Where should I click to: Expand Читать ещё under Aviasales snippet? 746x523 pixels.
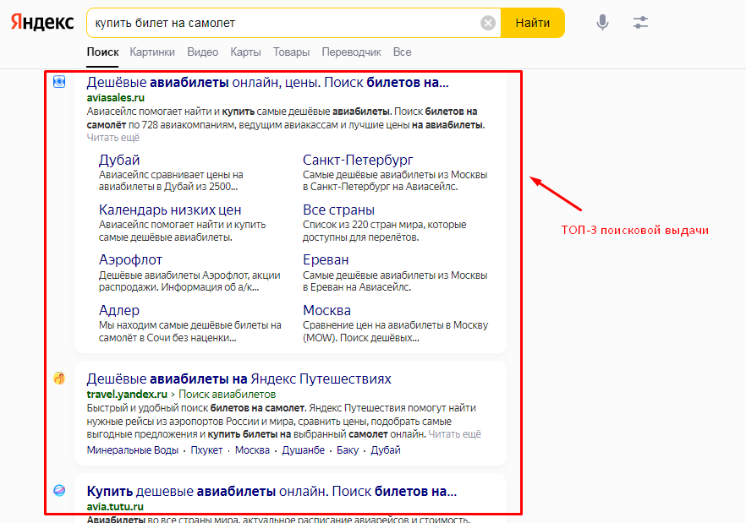112,138
